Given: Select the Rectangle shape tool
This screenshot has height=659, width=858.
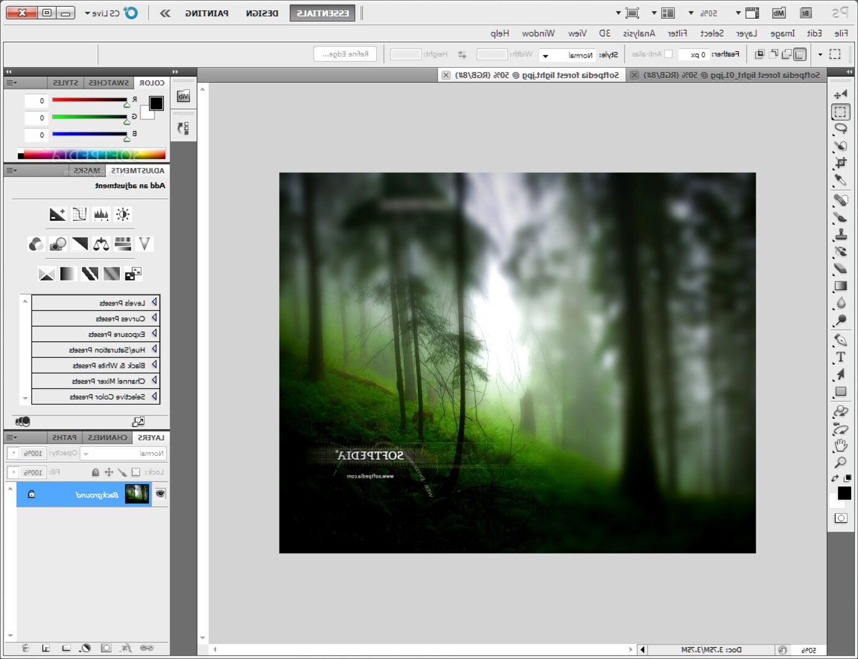Looking at the screenshot, I should 841,392.
